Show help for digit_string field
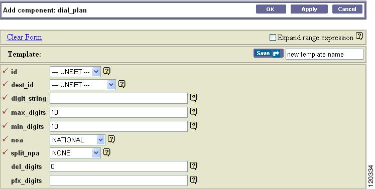 tap(193, 97)
